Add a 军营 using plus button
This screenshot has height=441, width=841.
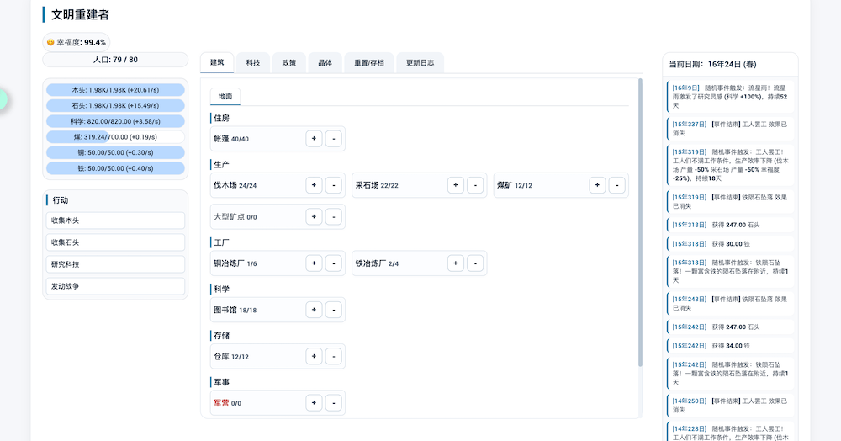coord(314,402)
